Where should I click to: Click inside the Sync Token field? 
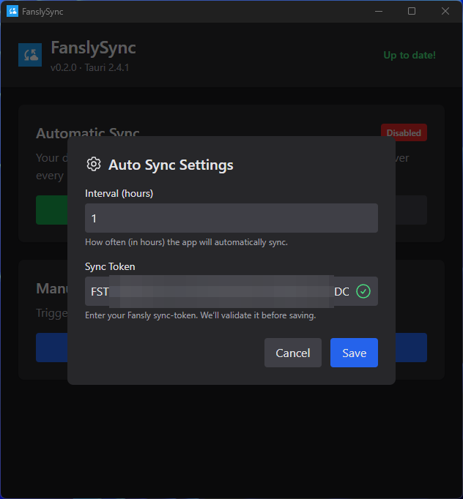pos(220,291)
